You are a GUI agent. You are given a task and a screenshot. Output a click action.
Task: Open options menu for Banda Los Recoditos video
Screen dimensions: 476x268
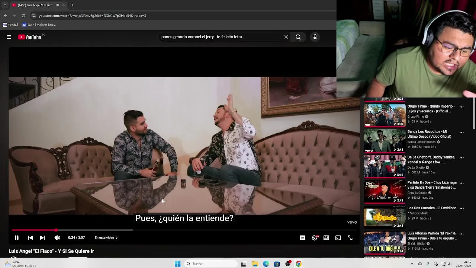(461, 132)
